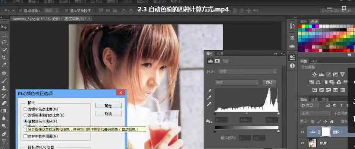This screenshot has height=149, width=355.
Task: Open the layer filter type dropdown
Action: click(310, 105)
